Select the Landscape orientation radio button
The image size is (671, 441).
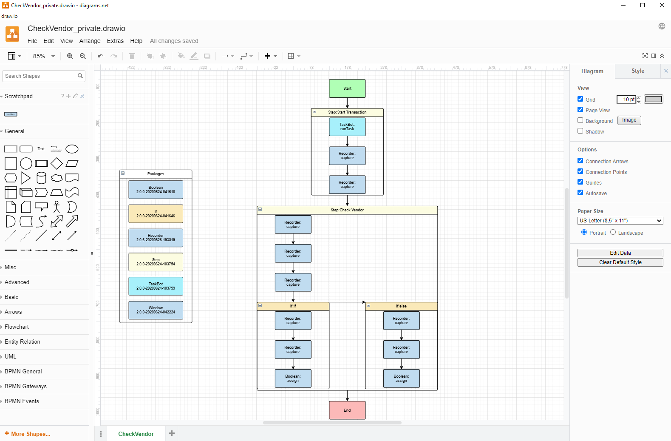[x=613, y=232]
